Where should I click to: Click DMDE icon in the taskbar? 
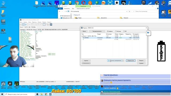[50, 94]
